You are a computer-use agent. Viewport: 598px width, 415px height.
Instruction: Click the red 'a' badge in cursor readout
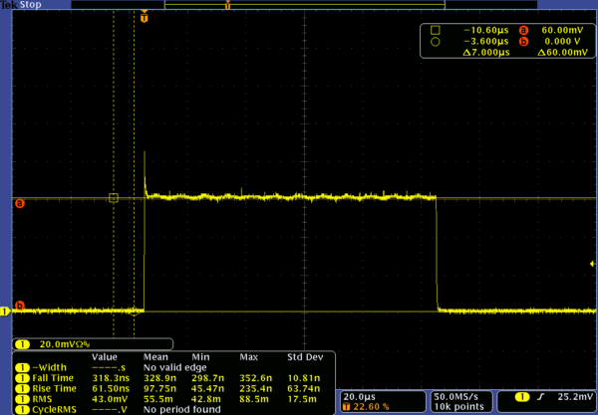pos(523,31)
